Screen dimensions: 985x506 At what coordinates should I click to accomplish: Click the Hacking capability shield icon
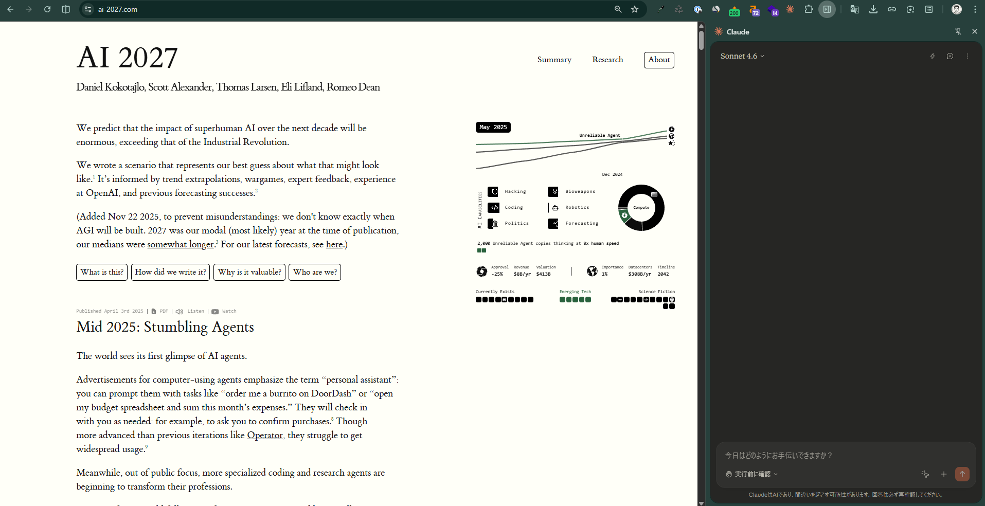[493, 192]
